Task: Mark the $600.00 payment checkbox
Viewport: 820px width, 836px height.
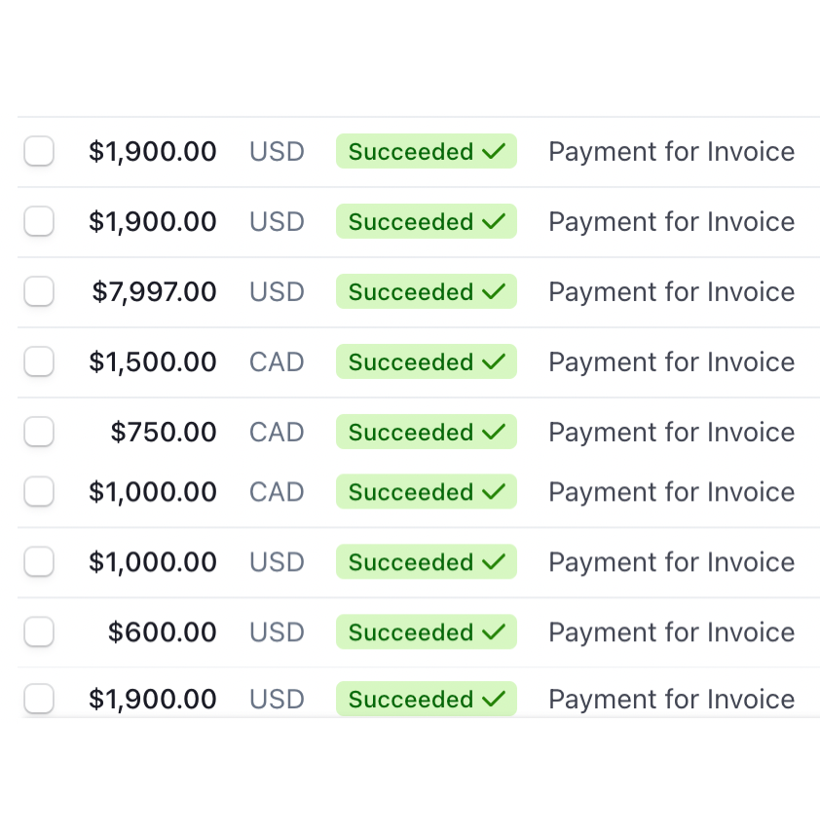Action: point(39,631)
